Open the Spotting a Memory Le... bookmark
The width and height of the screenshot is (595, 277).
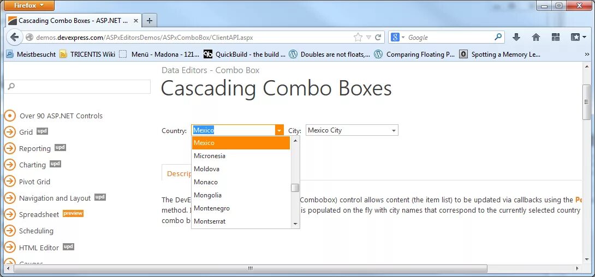click(499, 54)
